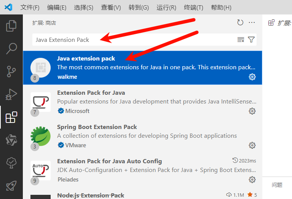This screenshot has height=199, width=292.
Task: Clear extensions search results
Action: (x=241, y=40)
